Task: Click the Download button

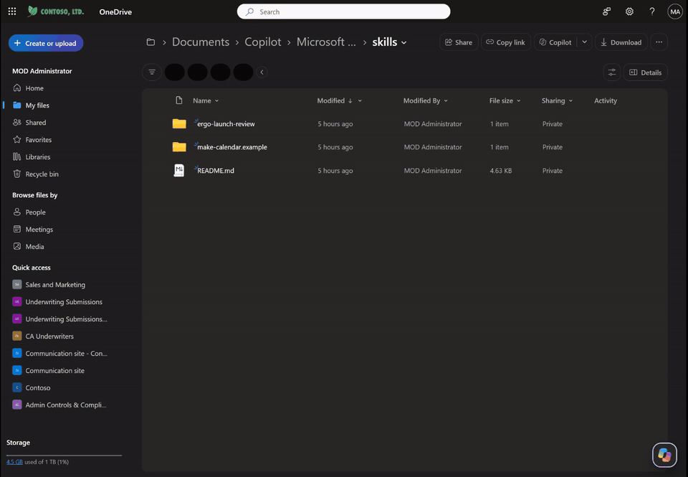Action: click(x=621, y=42)
